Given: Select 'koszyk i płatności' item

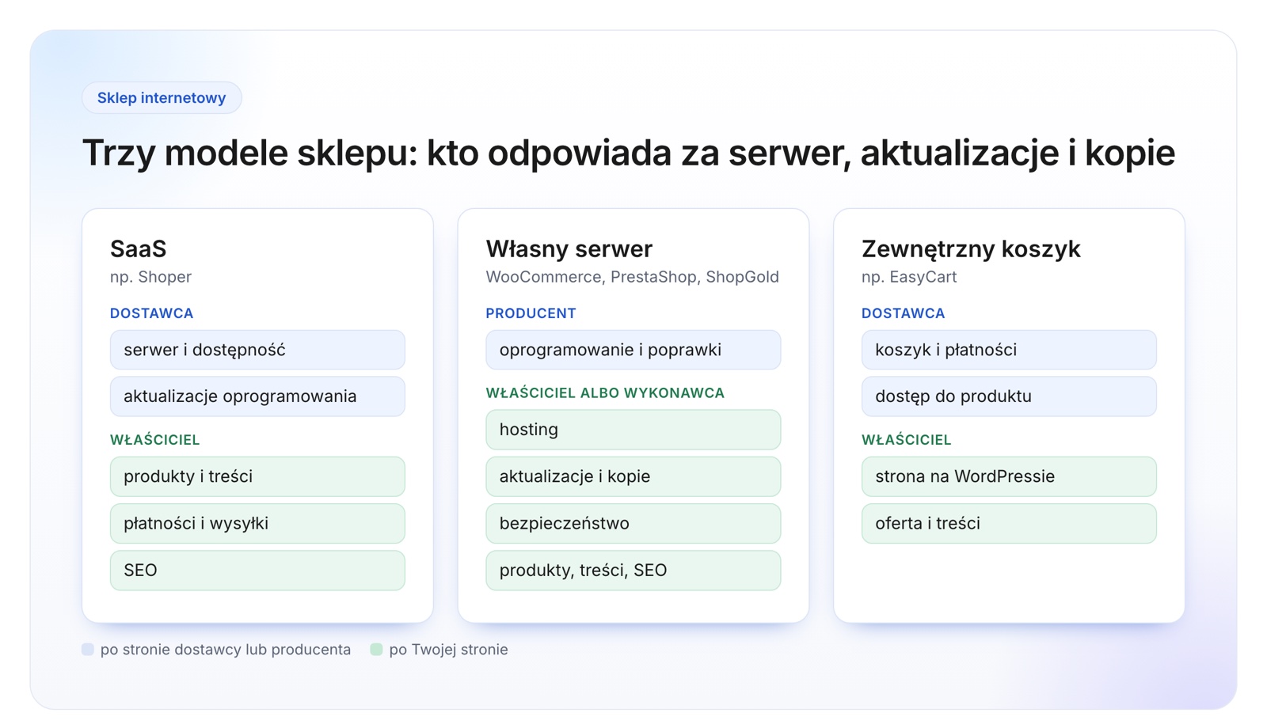Looking at the screenshot, I should point(1009,350).
